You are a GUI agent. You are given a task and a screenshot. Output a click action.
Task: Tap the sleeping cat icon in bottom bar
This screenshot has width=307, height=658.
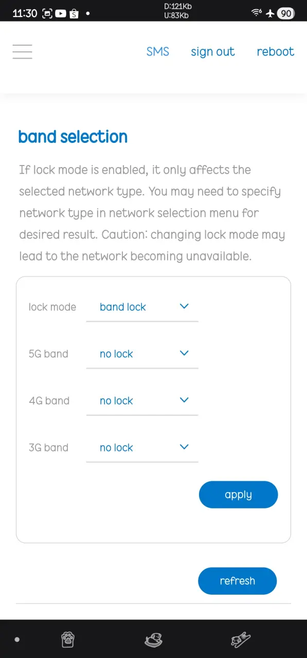coord(153,639)
